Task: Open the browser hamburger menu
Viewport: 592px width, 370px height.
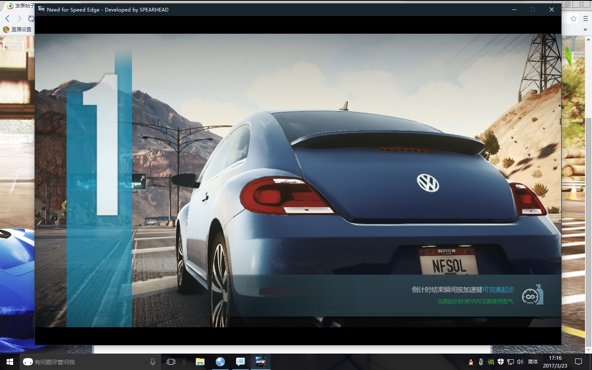Action: point(585,18)
